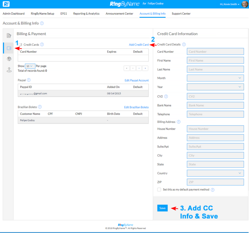Open the Country dropdown

[x=215, y=173]
